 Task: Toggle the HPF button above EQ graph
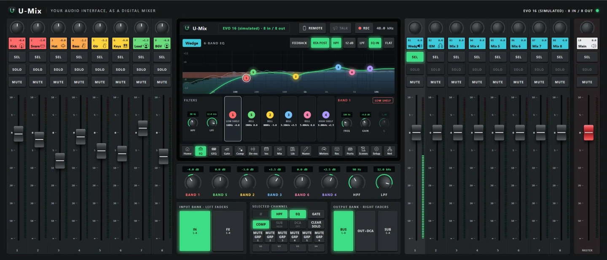click(x=336, y=43)
